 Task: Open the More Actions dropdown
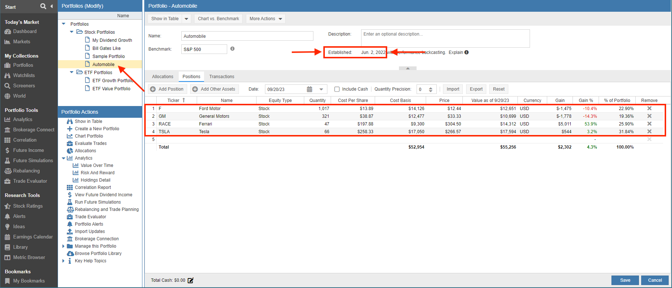coord(265,19)
